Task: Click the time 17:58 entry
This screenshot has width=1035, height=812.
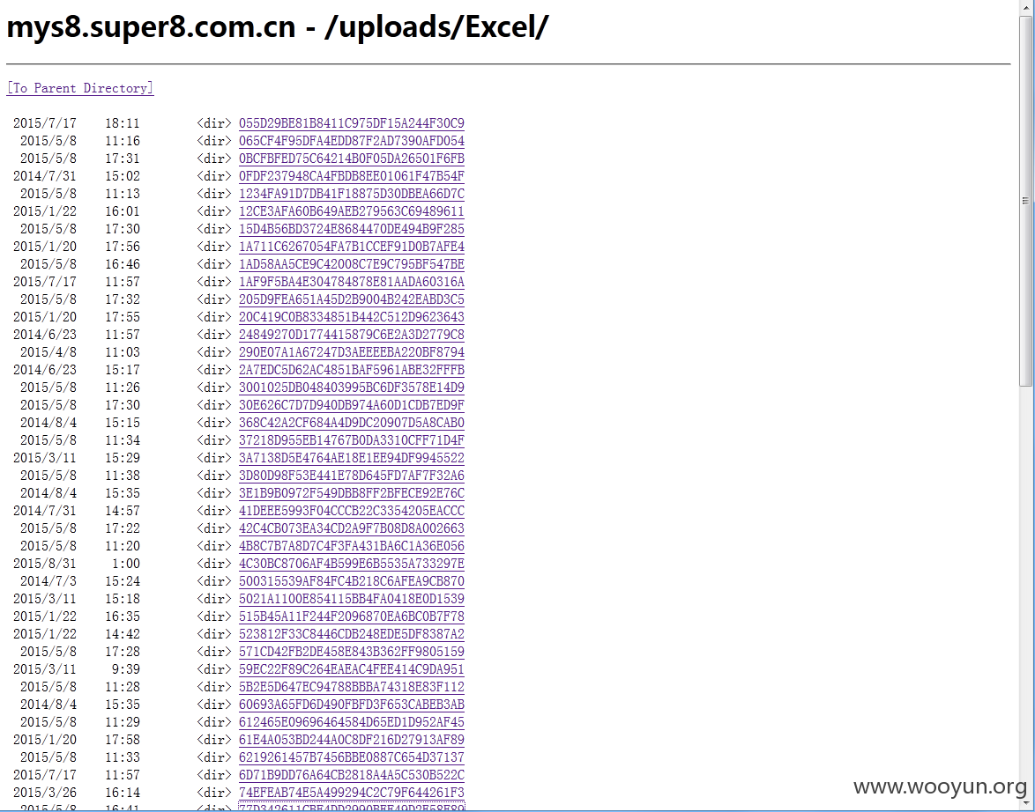Action: point(123,740)
